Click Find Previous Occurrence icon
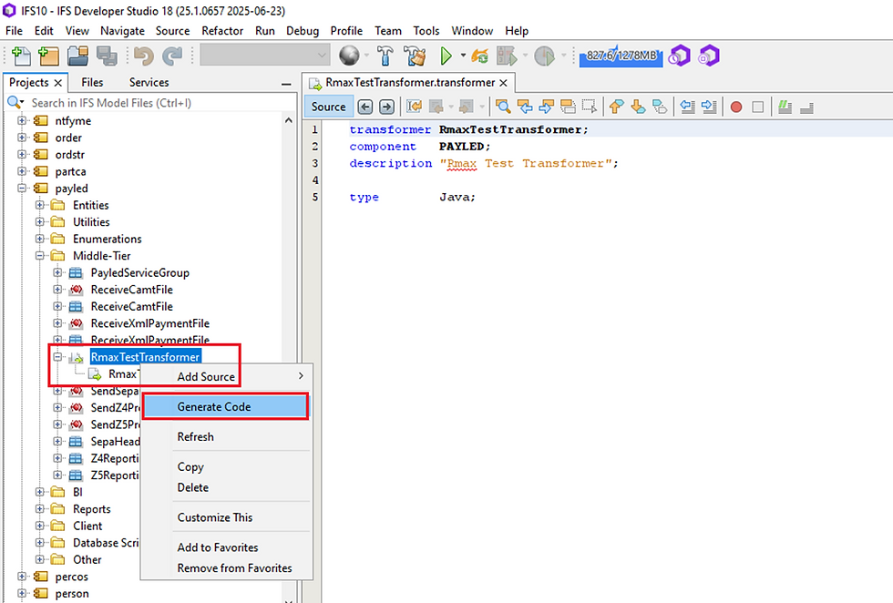 pyautogui.click(x=525, y=107)
